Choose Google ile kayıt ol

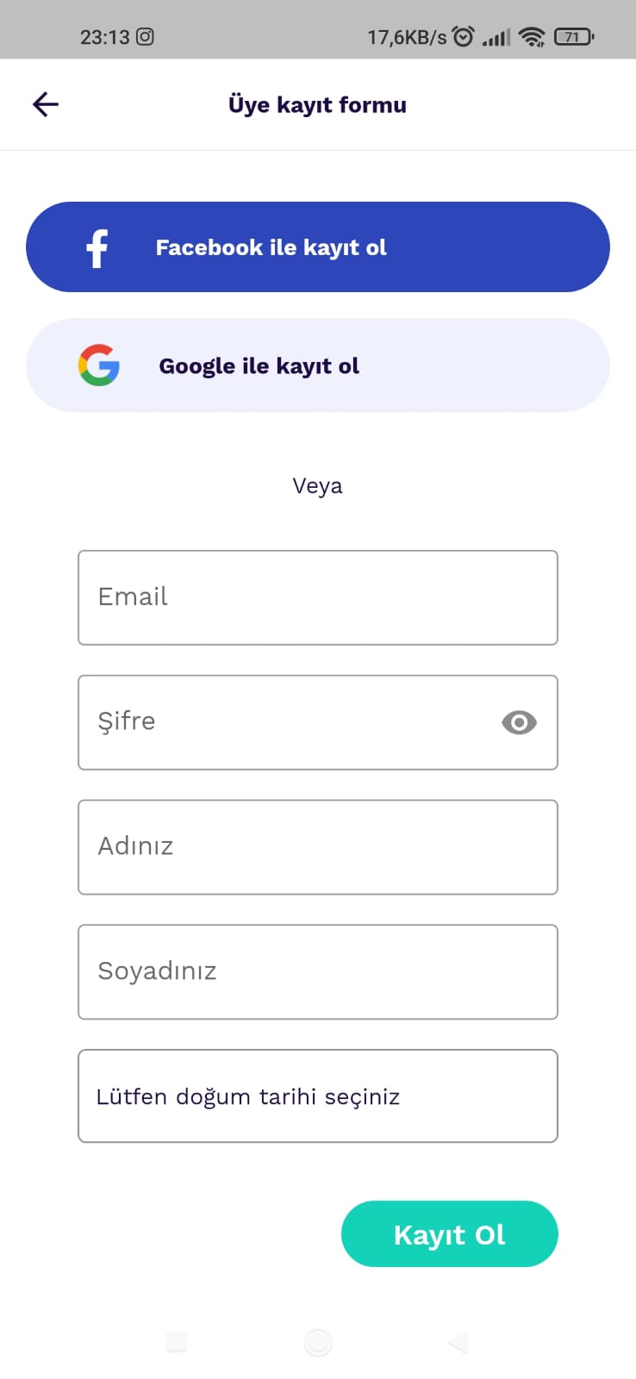(x=317, y=365)
